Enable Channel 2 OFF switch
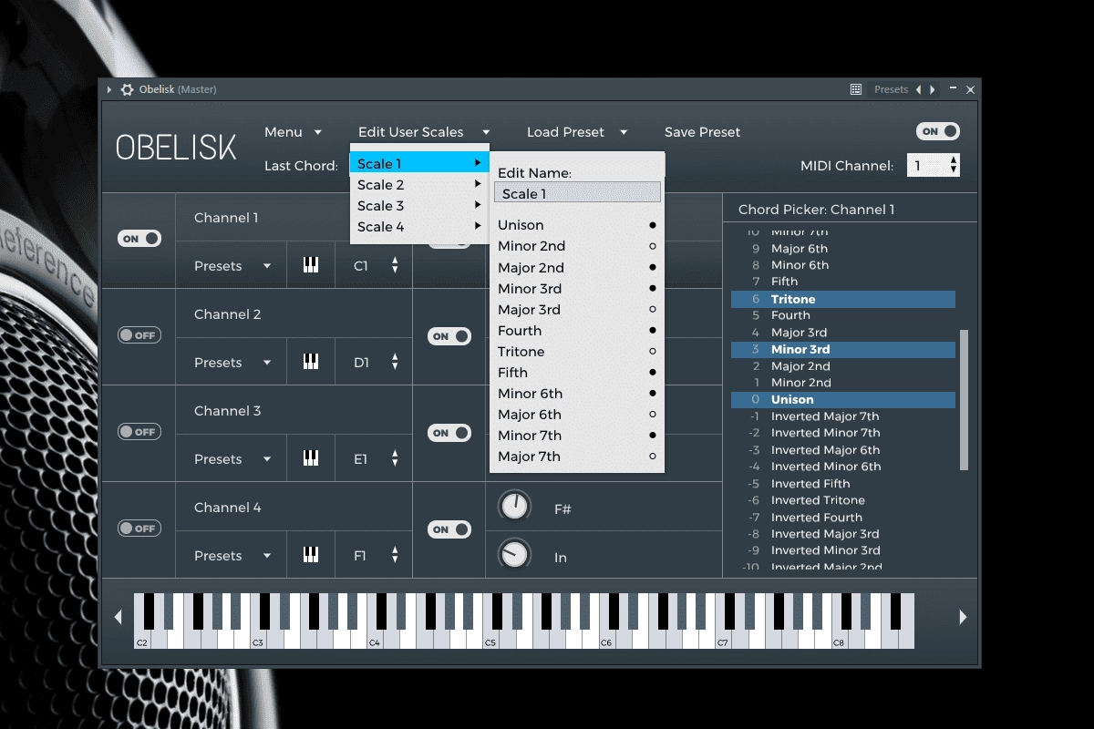The height and width of the screenshot is (729, 1094). click(139, 335)
